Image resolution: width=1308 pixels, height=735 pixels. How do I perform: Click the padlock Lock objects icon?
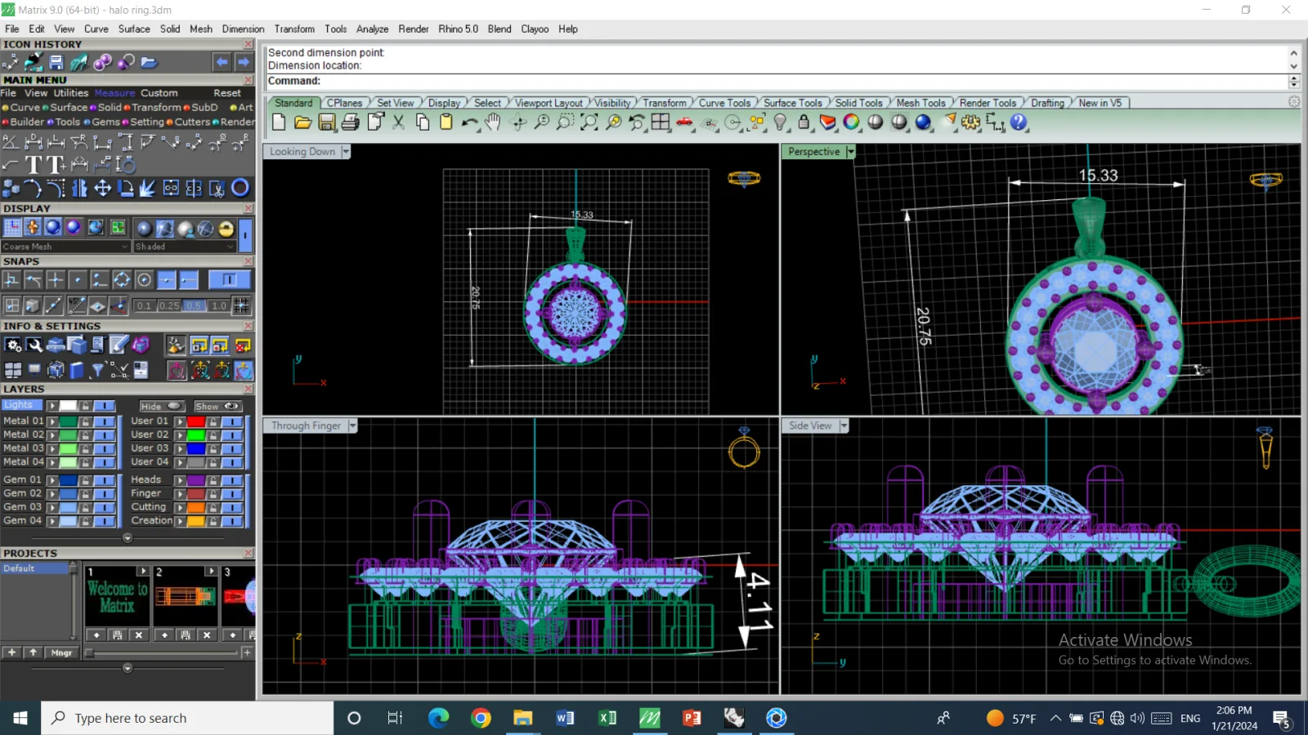(804, 122)
